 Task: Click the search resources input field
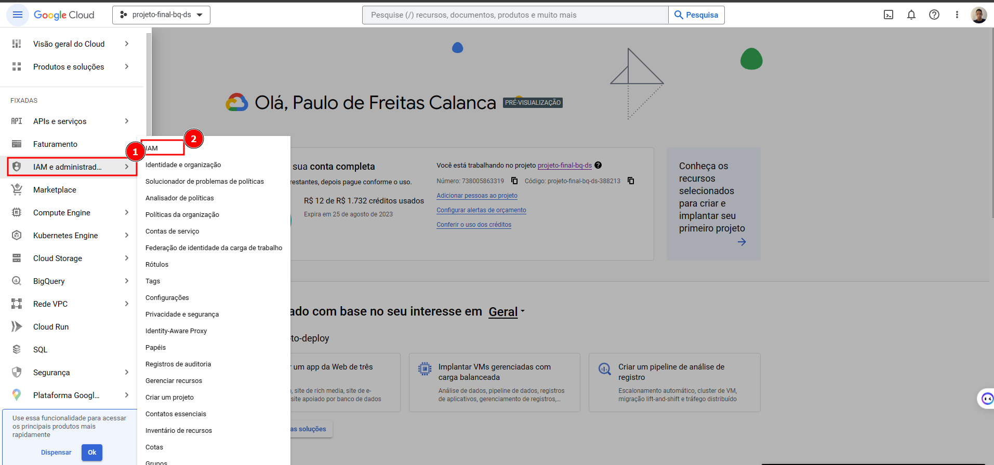[x=515, y=15]
